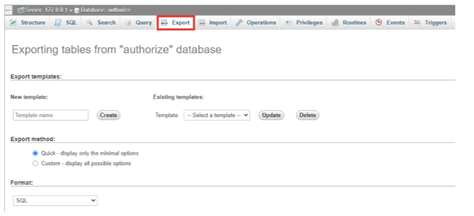The width and height of the screenshot is (474, 216).
Task: Click the Privileges tab icon
Action: 289,23
